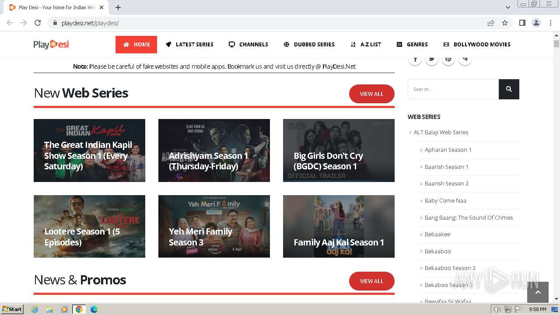
Task: Open Yeh Meri Family Season 3 card
Action: 214,226
